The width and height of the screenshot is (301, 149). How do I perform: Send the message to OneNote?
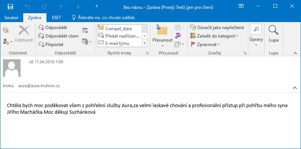[178, 36]
